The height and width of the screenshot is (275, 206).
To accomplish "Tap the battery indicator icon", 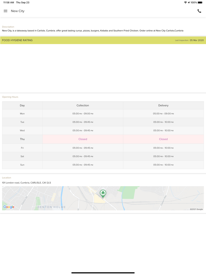I will (x=200, y=2).
